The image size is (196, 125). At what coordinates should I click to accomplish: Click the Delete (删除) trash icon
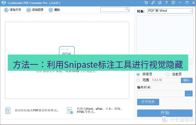coord(51,10)
